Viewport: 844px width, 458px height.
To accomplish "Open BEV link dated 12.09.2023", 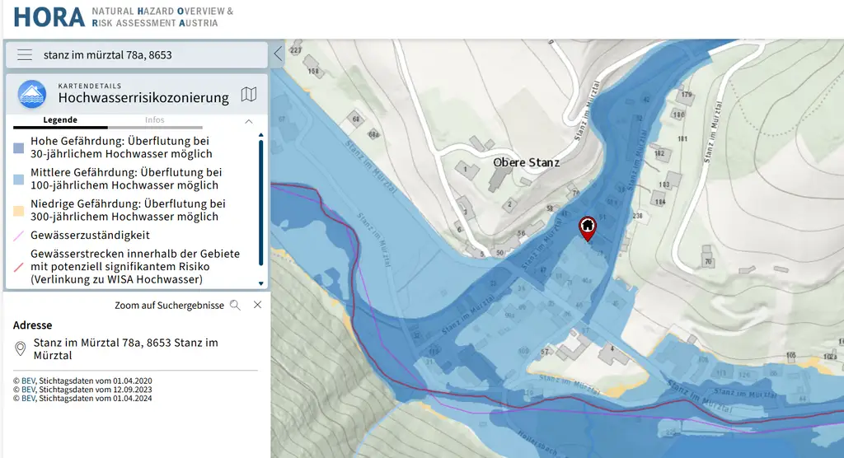I will [29, 390].
